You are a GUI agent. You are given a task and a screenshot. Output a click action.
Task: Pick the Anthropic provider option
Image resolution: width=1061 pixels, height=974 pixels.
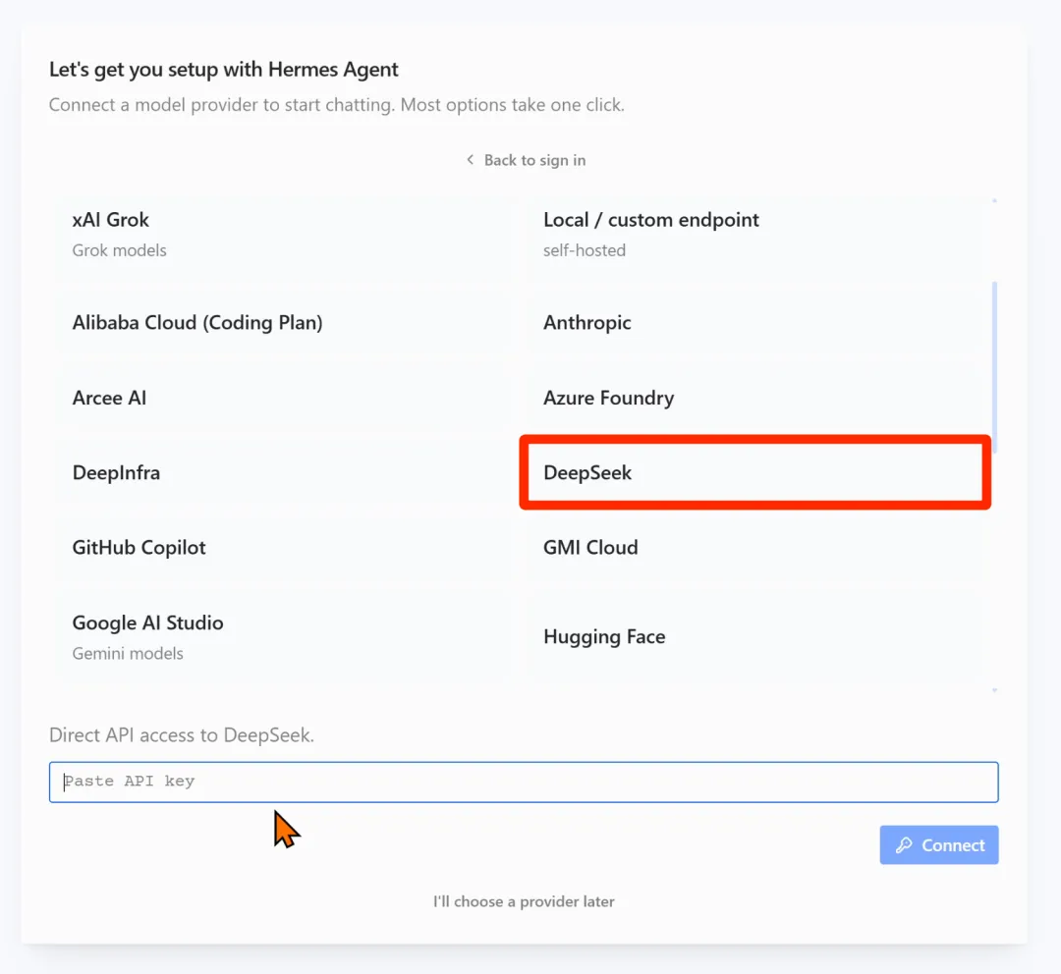pos(753,323)
